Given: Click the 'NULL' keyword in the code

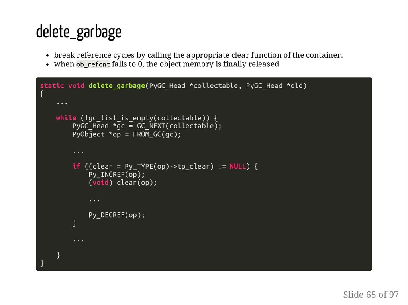Looking at the screenshot, I should [x=238, y=166].
